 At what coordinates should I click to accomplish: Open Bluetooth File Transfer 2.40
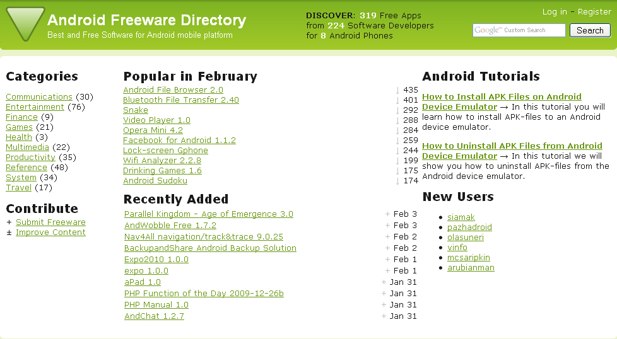click(181, 100)
